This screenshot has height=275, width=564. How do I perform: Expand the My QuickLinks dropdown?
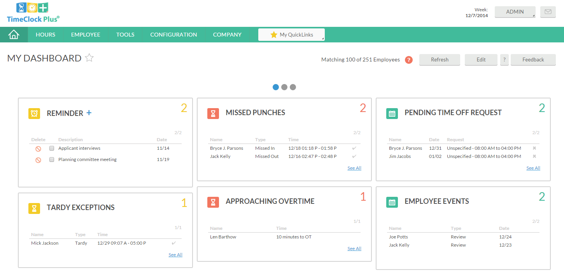click(291, 35)
